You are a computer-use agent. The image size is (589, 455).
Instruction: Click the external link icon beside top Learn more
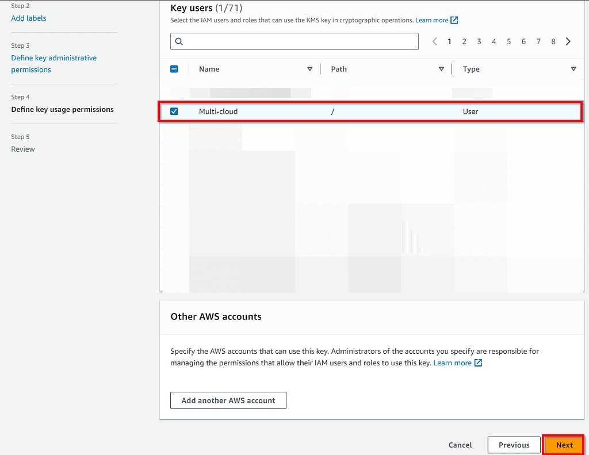click(x=454, y=20)
